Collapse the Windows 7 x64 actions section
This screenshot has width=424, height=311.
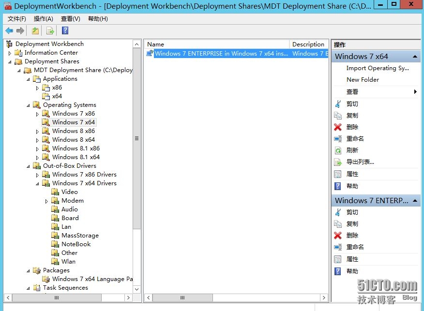415,57
